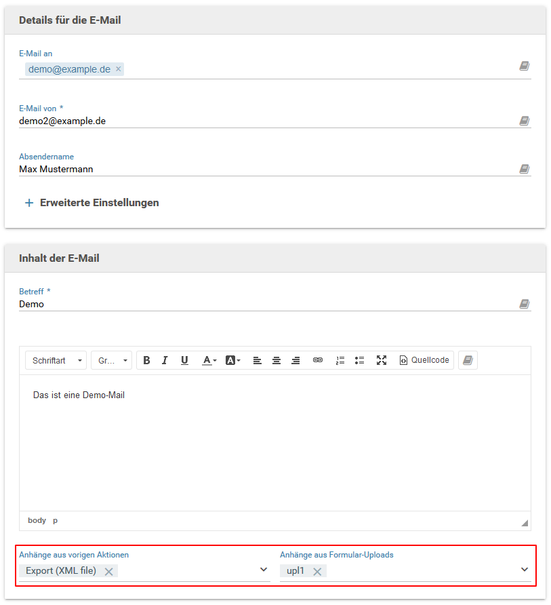Open Quellcode source view
This screenshot has height=605, width=551.
coord(424,360)
